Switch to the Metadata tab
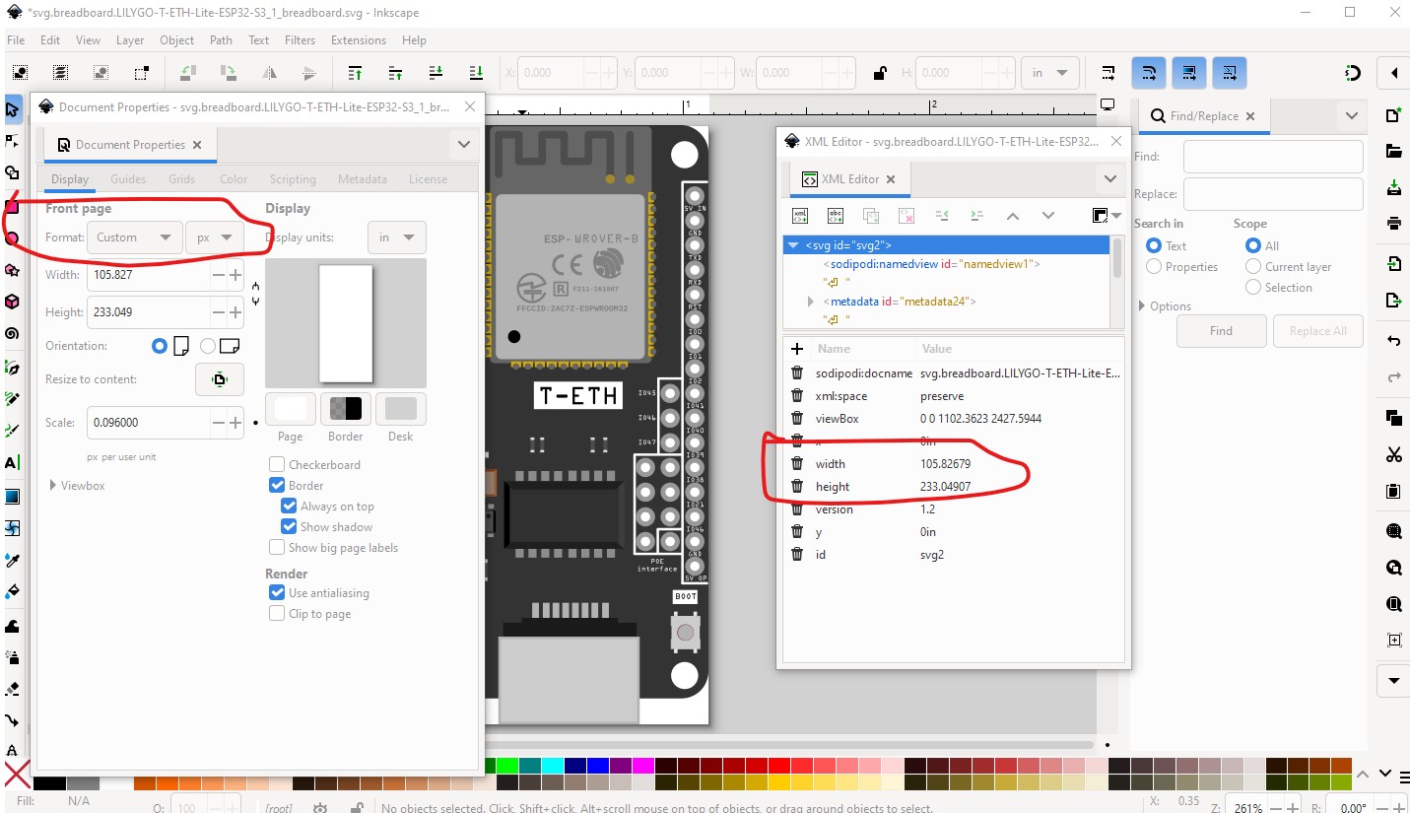 (362, 179)
